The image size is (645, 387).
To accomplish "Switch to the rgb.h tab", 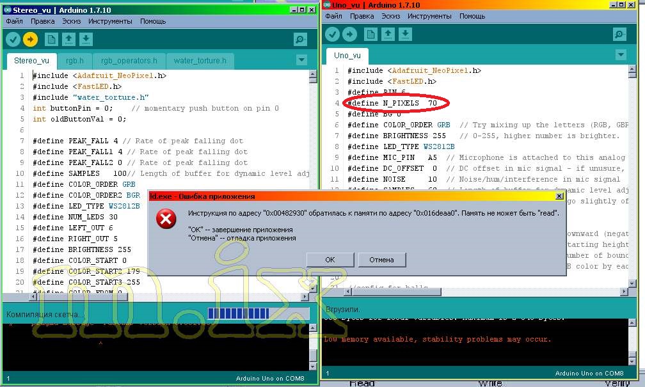I will click(x=74, y=61).
